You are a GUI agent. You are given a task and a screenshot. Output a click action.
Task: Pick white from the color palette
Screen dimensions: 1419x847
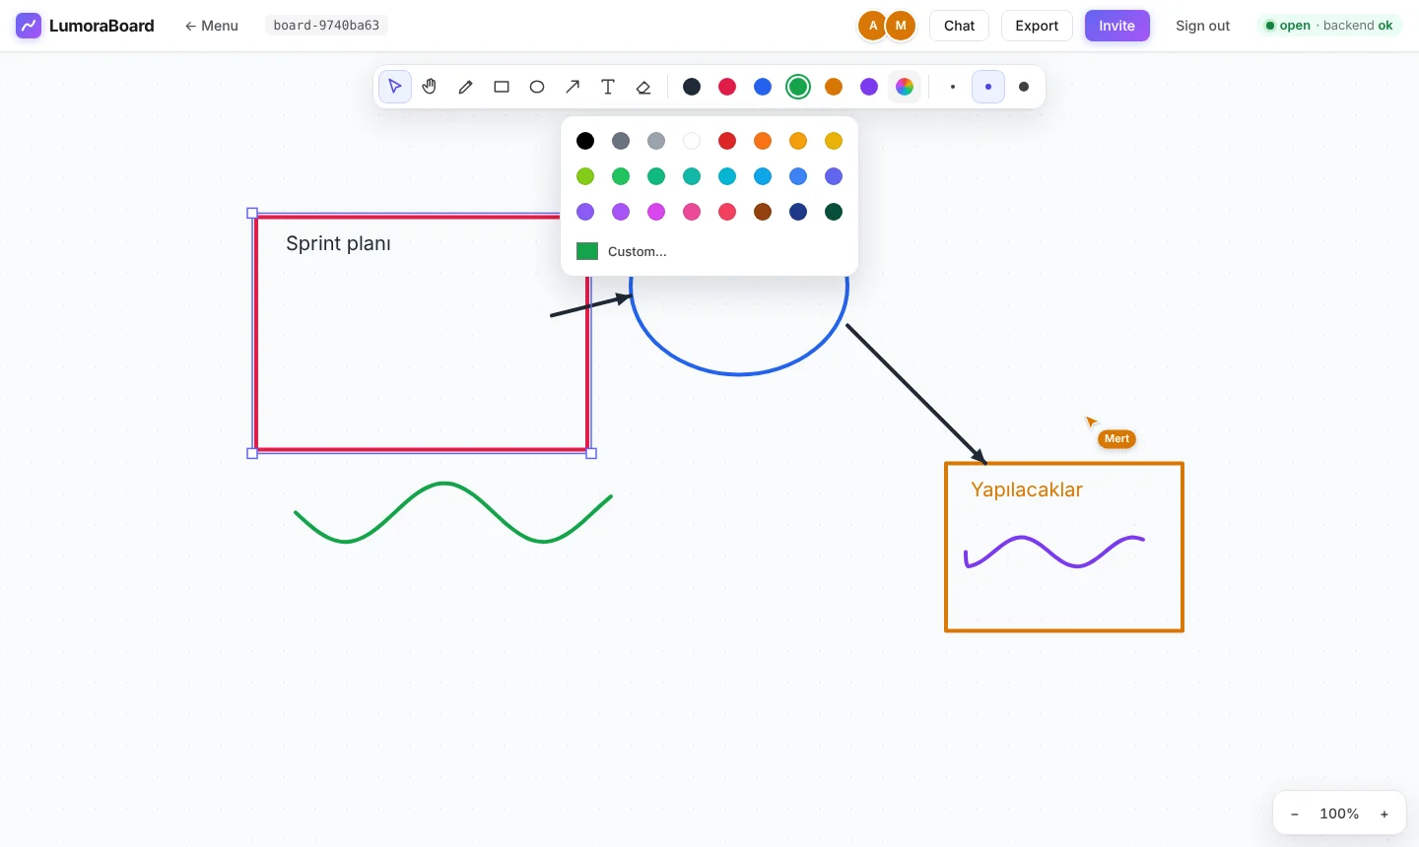coord(692,141)
